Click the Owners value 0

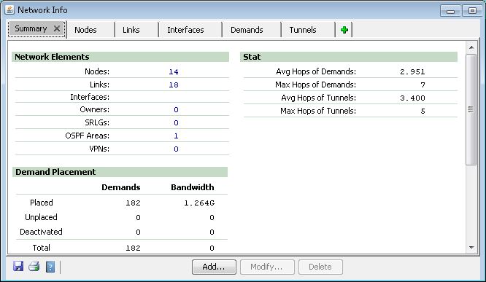[176, 110]
